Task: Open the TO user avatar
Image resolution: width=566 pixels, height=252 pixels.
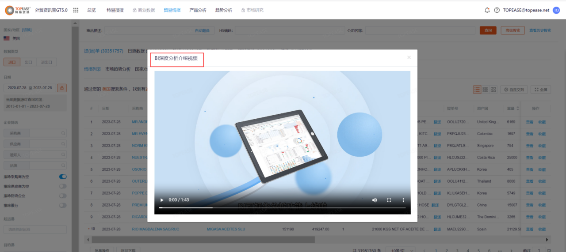Action: 556,10
